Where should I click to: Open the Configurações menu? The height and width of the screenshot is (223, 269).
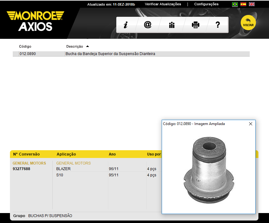coord(206,4)
